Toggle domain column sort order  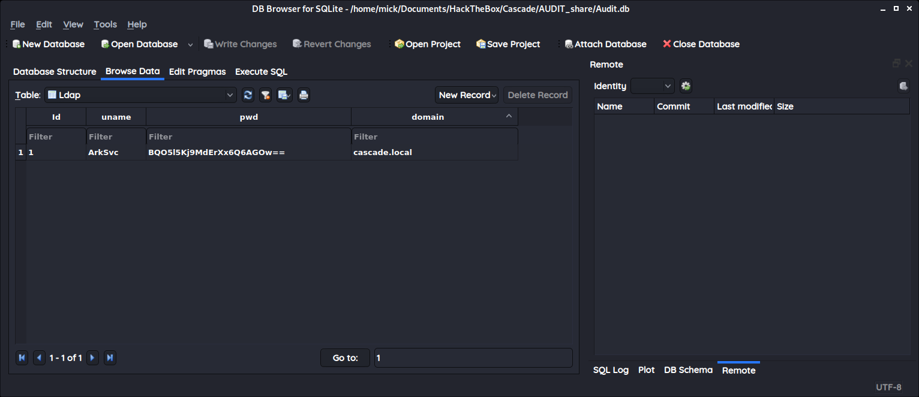pos(428,116)
